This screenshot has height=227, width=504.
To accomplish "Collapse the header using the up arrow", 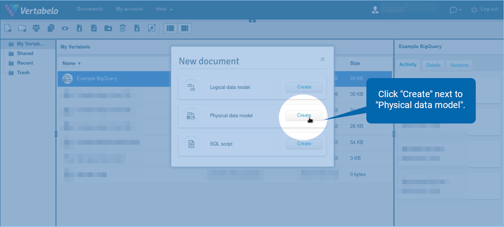I will point(252,21).
